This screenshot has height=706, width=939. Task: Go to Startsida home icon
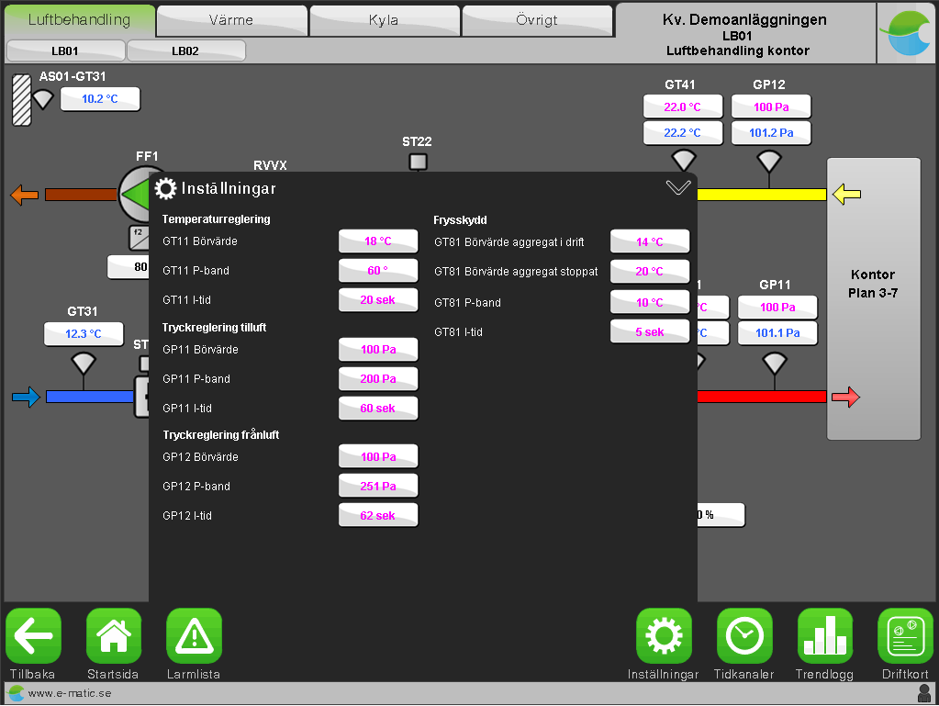point(114,635)
